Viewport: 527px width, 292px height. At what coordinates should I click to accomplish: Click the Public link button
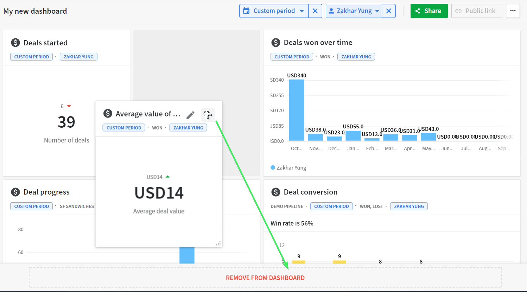pyautogui.click(x=477, y=11)
